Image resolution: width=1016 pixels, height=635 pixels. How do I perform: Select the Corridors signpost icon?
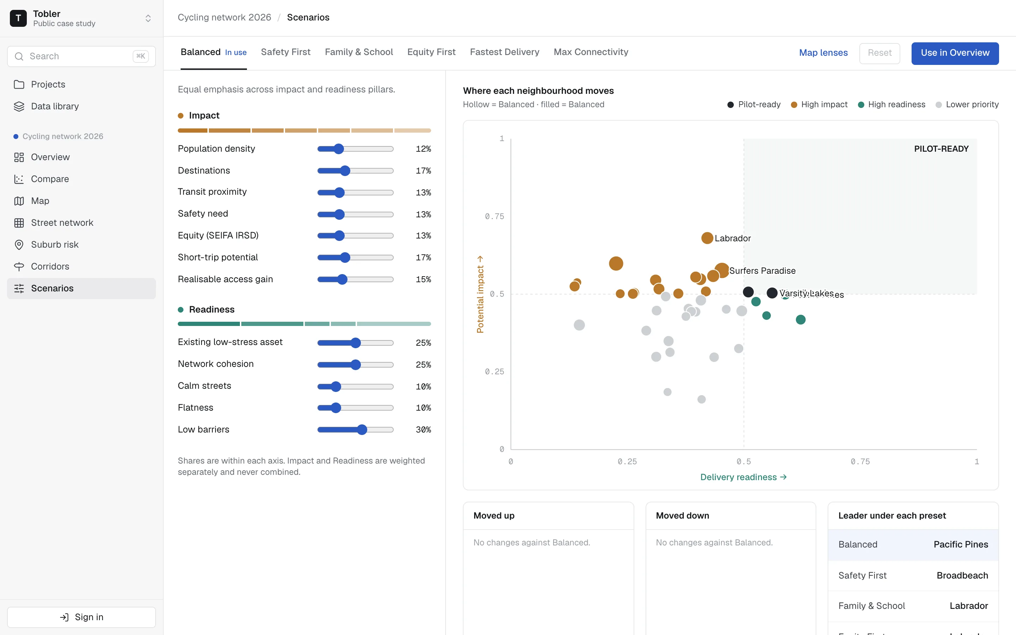[x=19, y=266]
